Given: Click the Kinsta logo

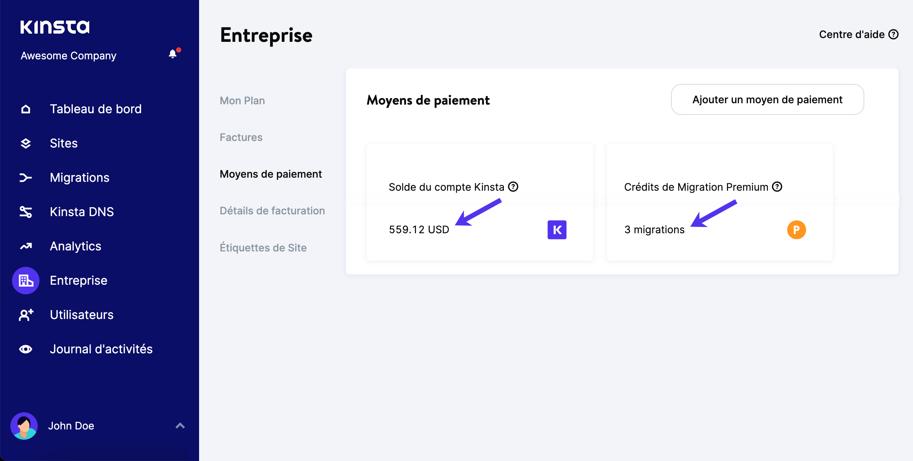Looking at the screenshot, I should click(55, 26).
